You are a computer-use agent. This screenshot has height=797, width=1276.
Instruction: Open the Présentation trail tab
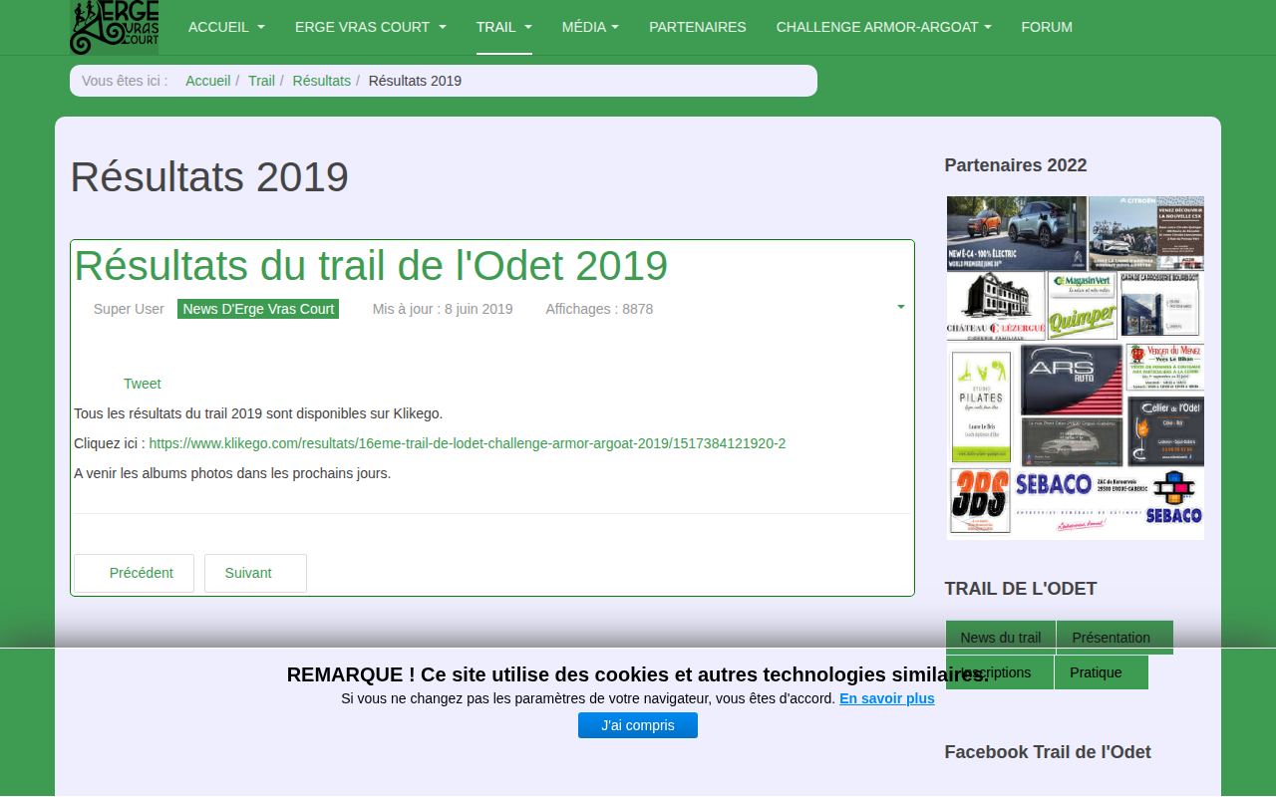(x=1114, y=638)
